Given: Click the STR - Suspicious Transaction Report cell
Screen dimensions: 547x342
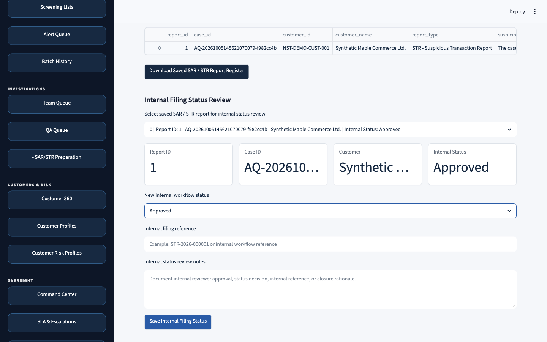Looking at the screenshot, I should pos(452,48).
